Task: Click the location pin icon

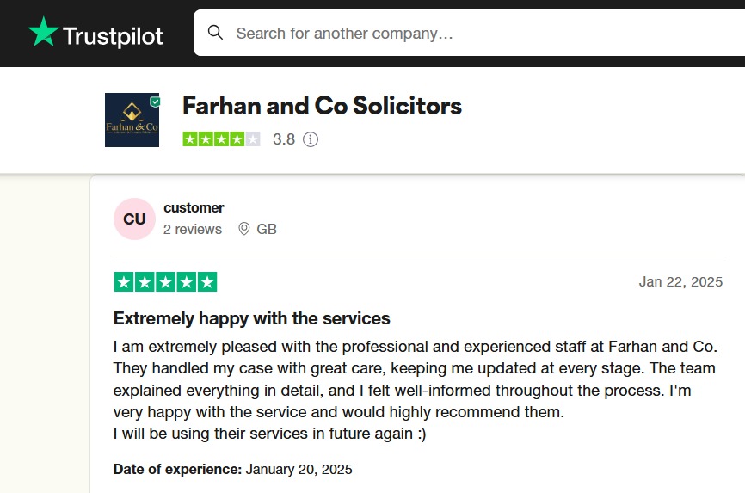Action: [243, 229]
